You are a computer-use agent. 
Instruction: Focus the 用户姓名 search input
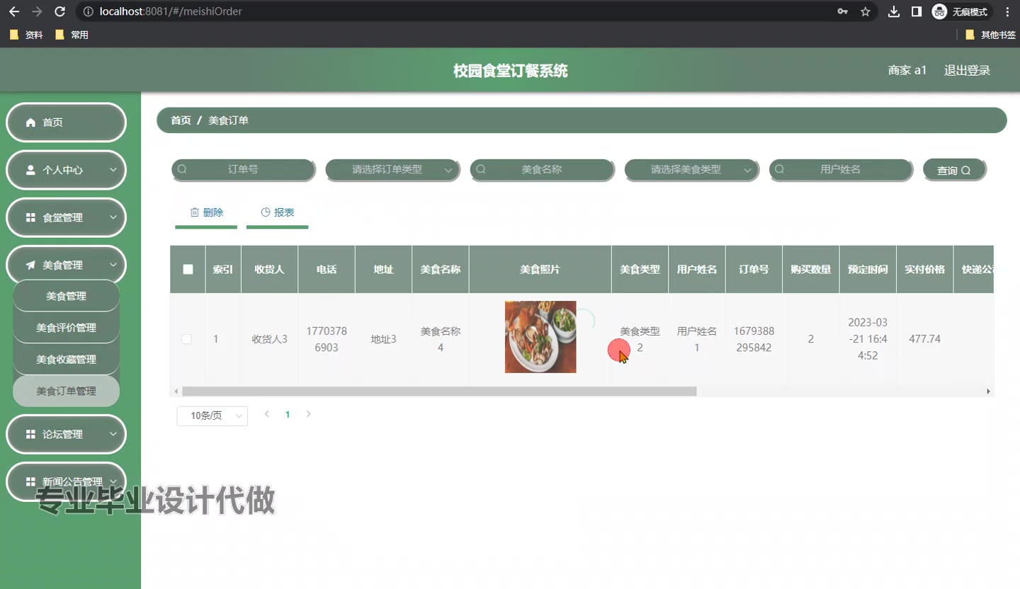(x=840, y=169)
